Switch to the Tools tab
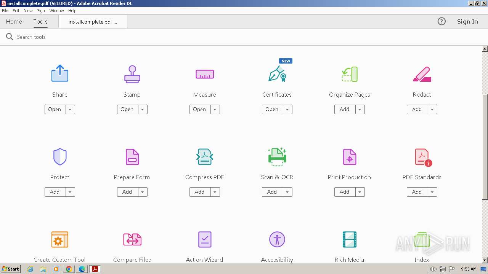The width and height of the screenshot is (488, 274). tap(40, 22)
